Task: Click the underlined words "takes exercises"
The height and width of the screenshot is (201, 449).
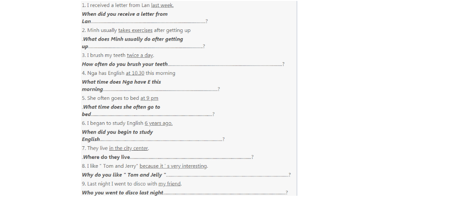Action: 135,30
